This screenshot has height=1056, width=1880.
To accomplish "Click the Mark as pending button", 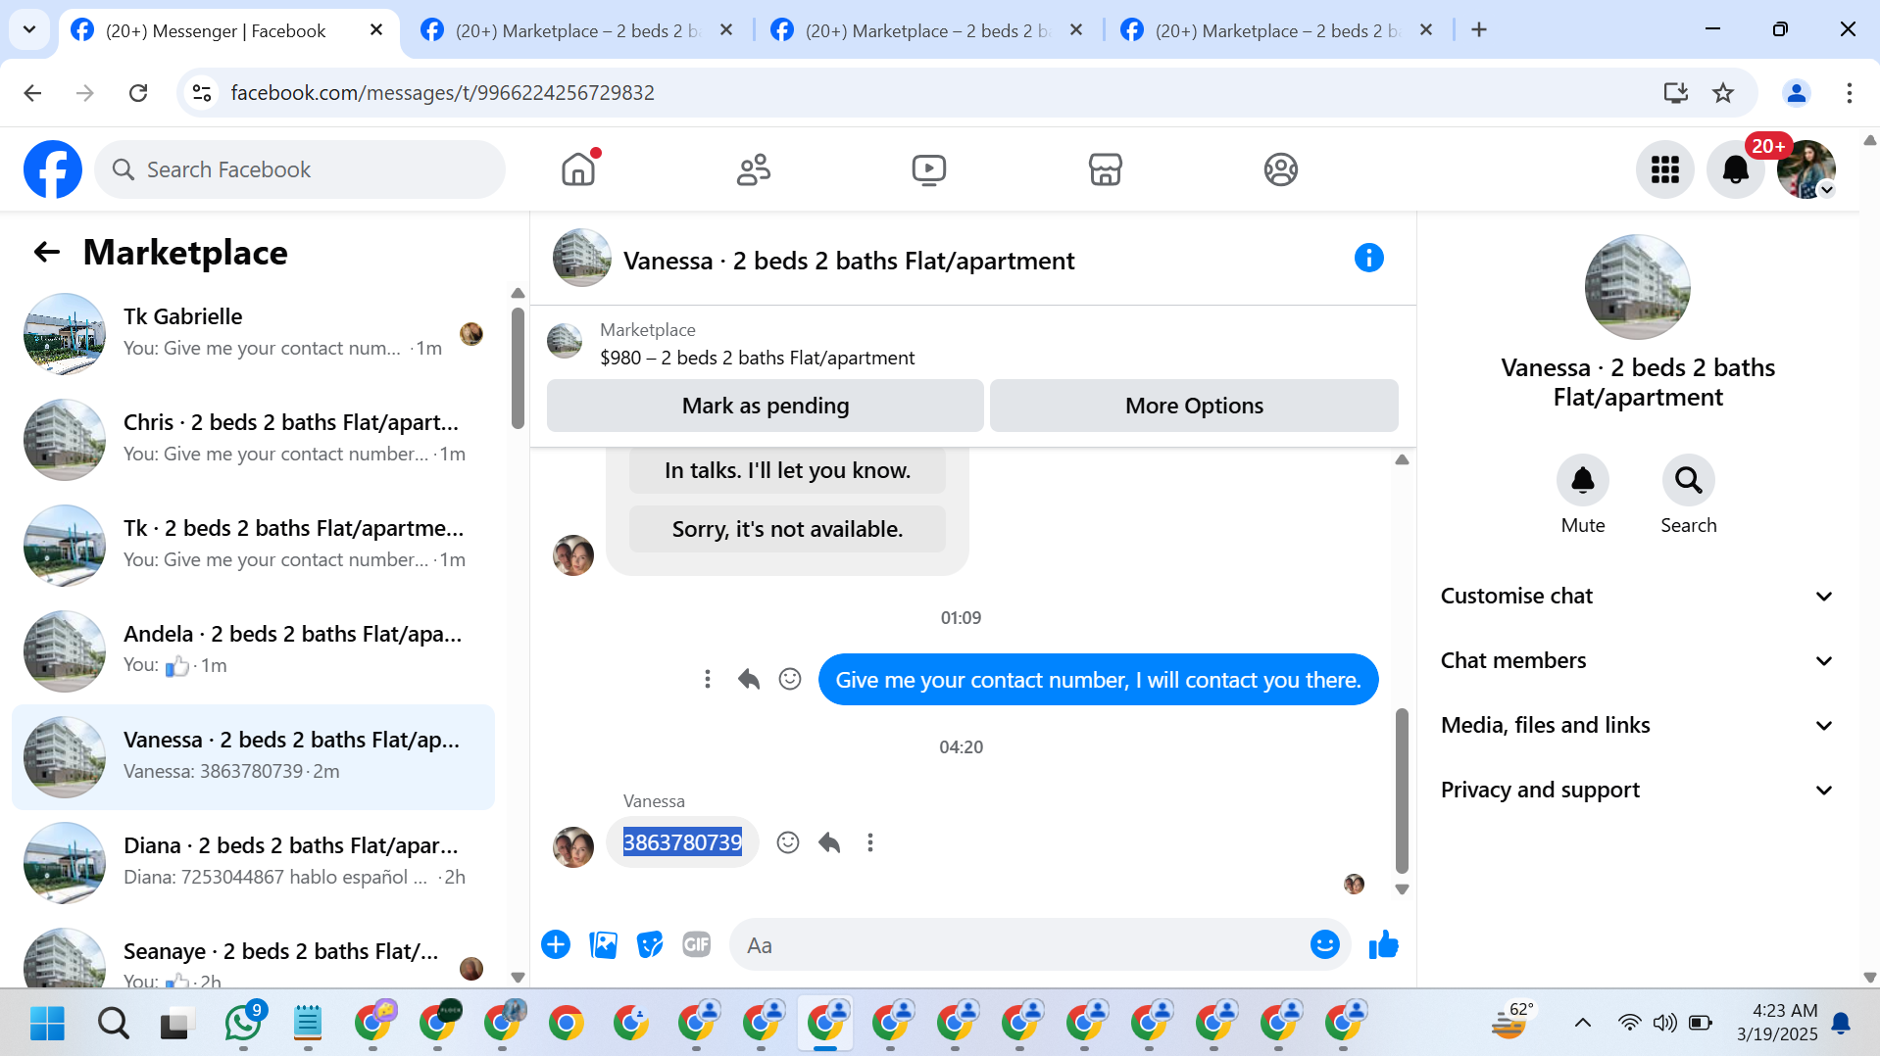I will tap(766, 406).
